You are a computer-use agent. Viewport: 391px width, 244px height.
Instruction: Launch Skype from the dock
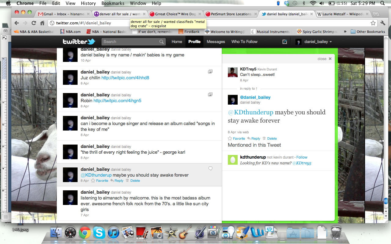click(99, 233)
